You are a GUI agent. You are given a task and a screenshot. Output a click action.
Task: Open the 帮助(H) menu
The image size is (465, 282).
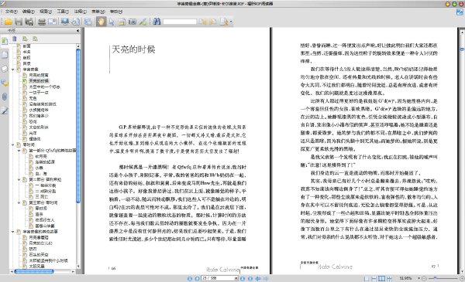[116, 12]
